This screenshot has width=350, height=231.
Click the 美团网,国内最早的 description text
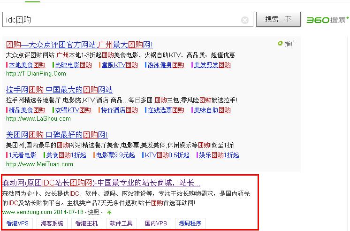tap(120, 145)
